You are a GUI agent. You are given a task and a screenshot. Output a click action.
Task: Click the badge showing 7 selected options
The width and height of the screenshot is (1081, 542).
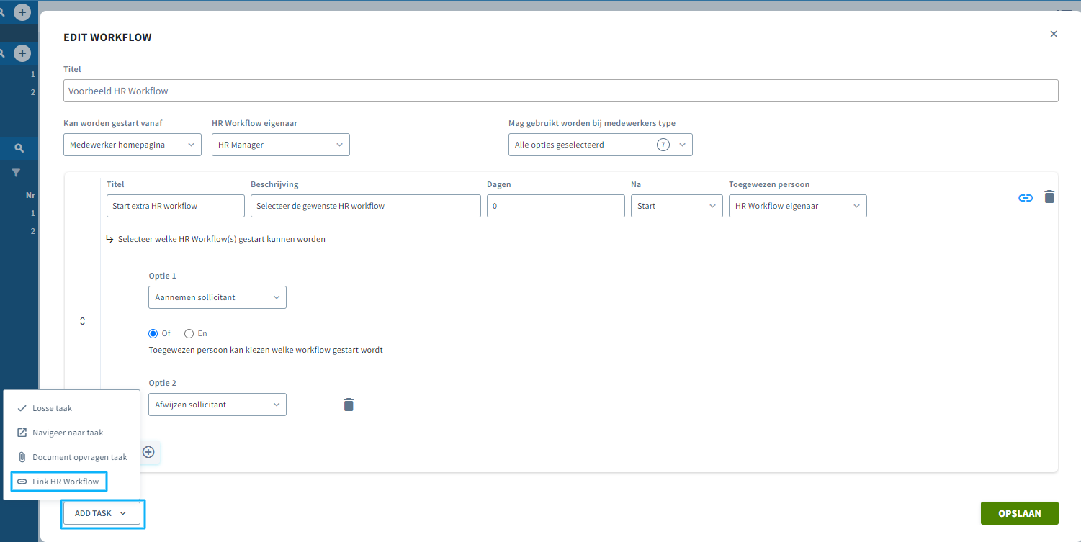point(663,145)
